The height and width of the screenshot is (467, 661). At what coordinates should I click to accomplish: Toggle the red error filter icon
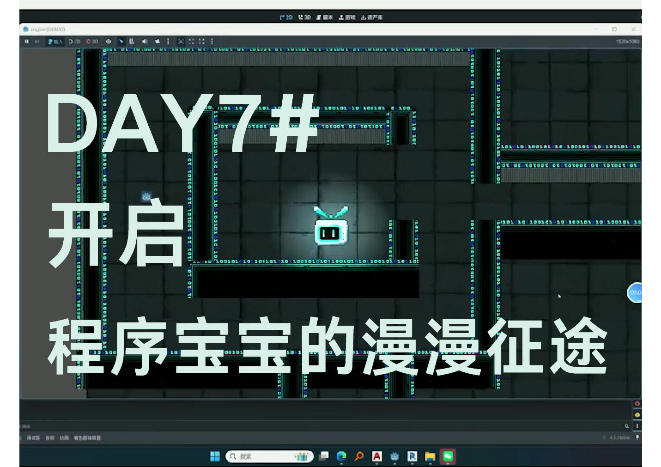pos(637,404)
